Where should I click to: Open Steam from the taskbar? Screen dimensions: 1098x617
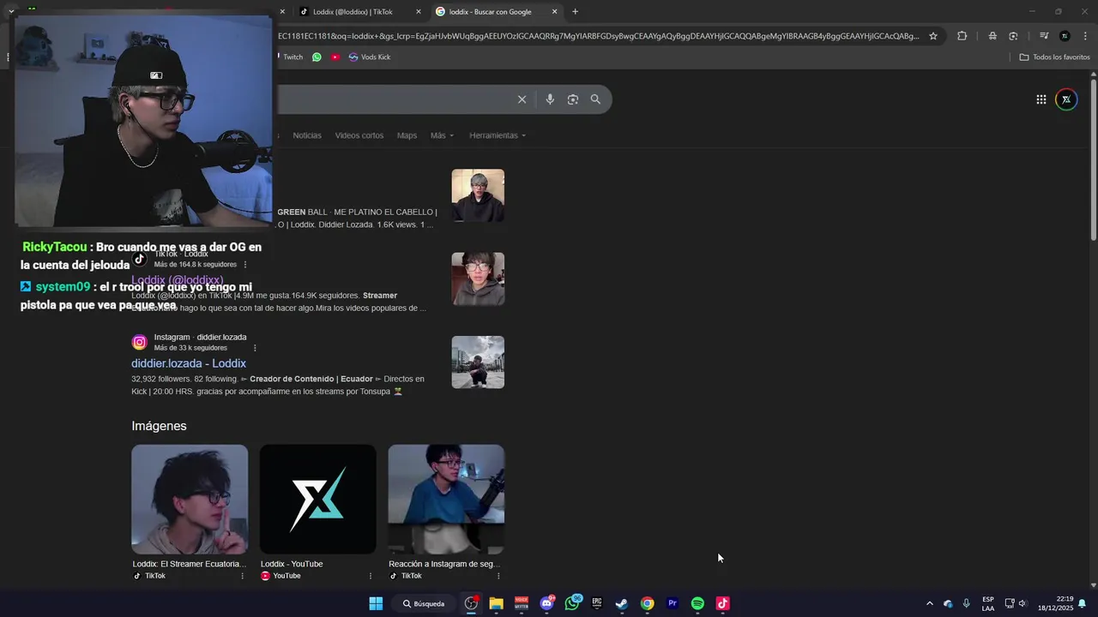click(x=622, y=603)
